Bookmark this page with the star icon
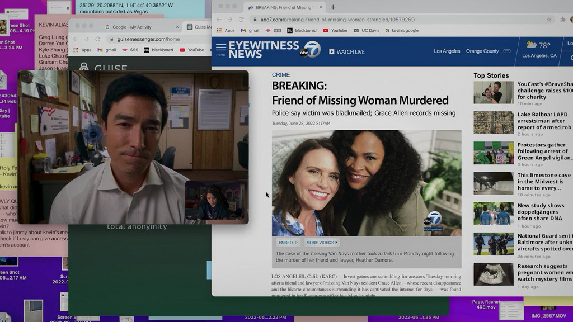 pos(549,20)
